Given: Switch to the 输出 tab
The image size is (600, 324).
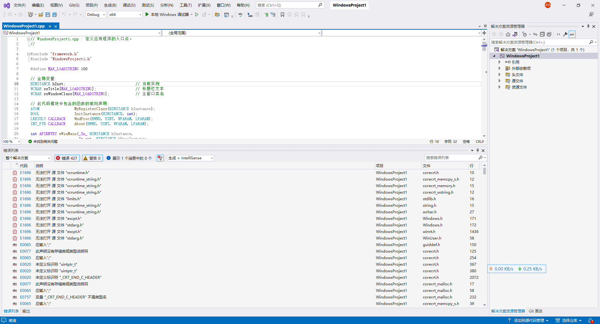Looking at the screenshot, I should (26, 311).
